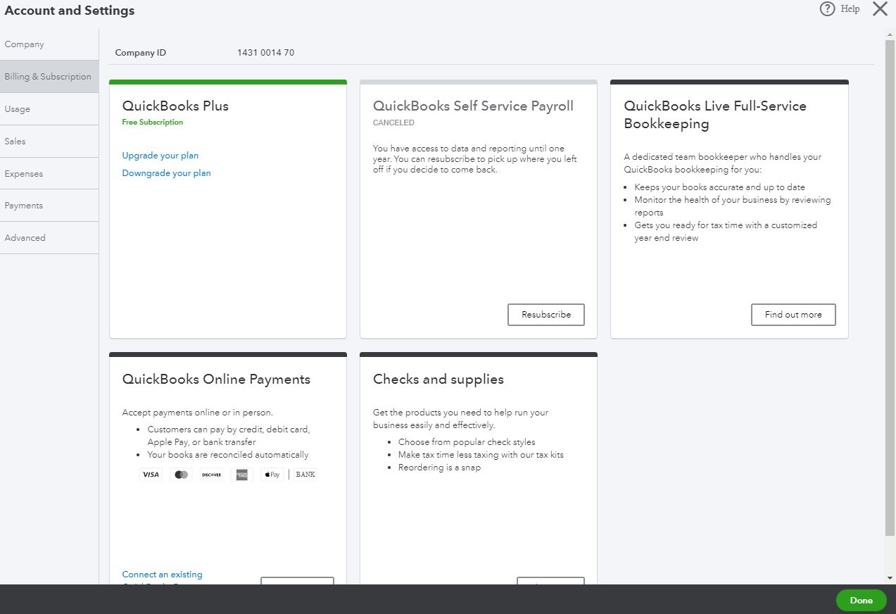Click the Mastercard logo
The image size is (896, 614).
coord(182,475)
